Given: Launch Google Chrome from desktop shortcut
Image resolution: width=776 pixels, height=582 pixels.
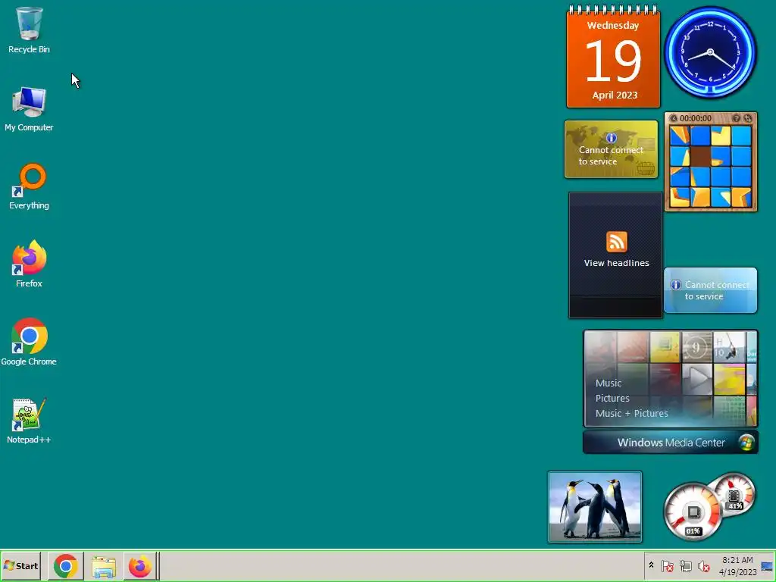Looking at the screenshot, I should point(29,342).
